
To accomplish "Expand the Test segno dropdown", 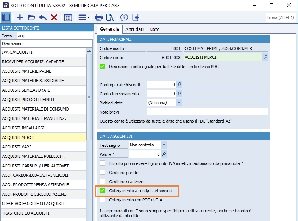I will click(x=164, y=145).
